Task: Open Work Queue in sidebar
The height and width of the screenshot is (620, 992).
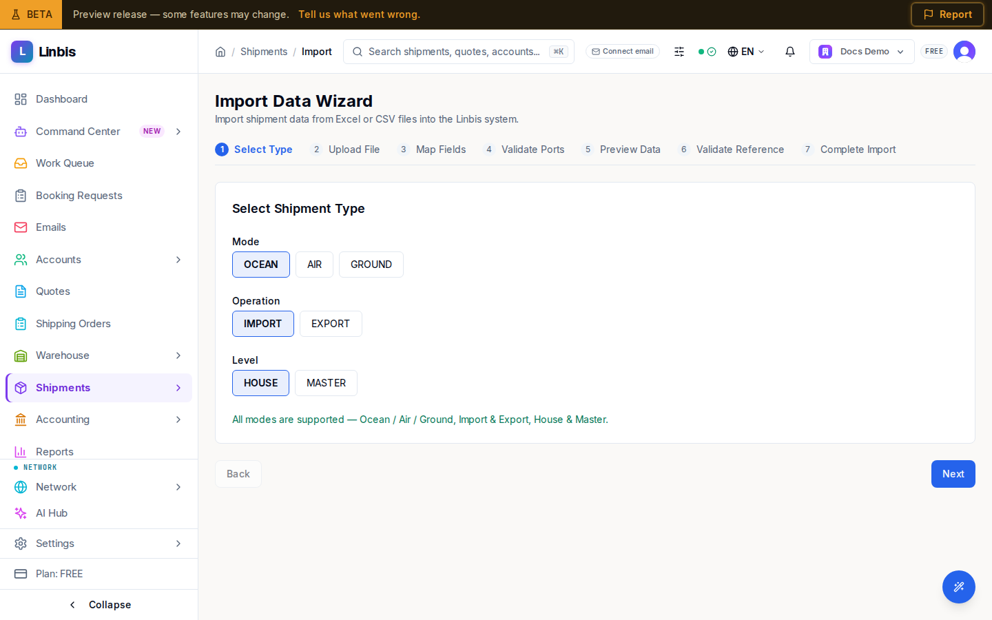Action: pos(99,163)
